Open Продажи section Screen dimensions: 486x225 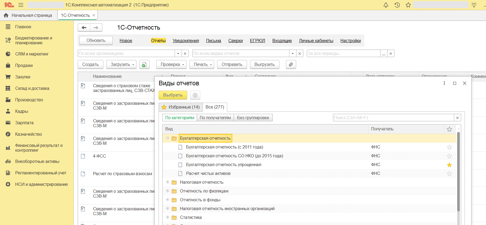24,65
